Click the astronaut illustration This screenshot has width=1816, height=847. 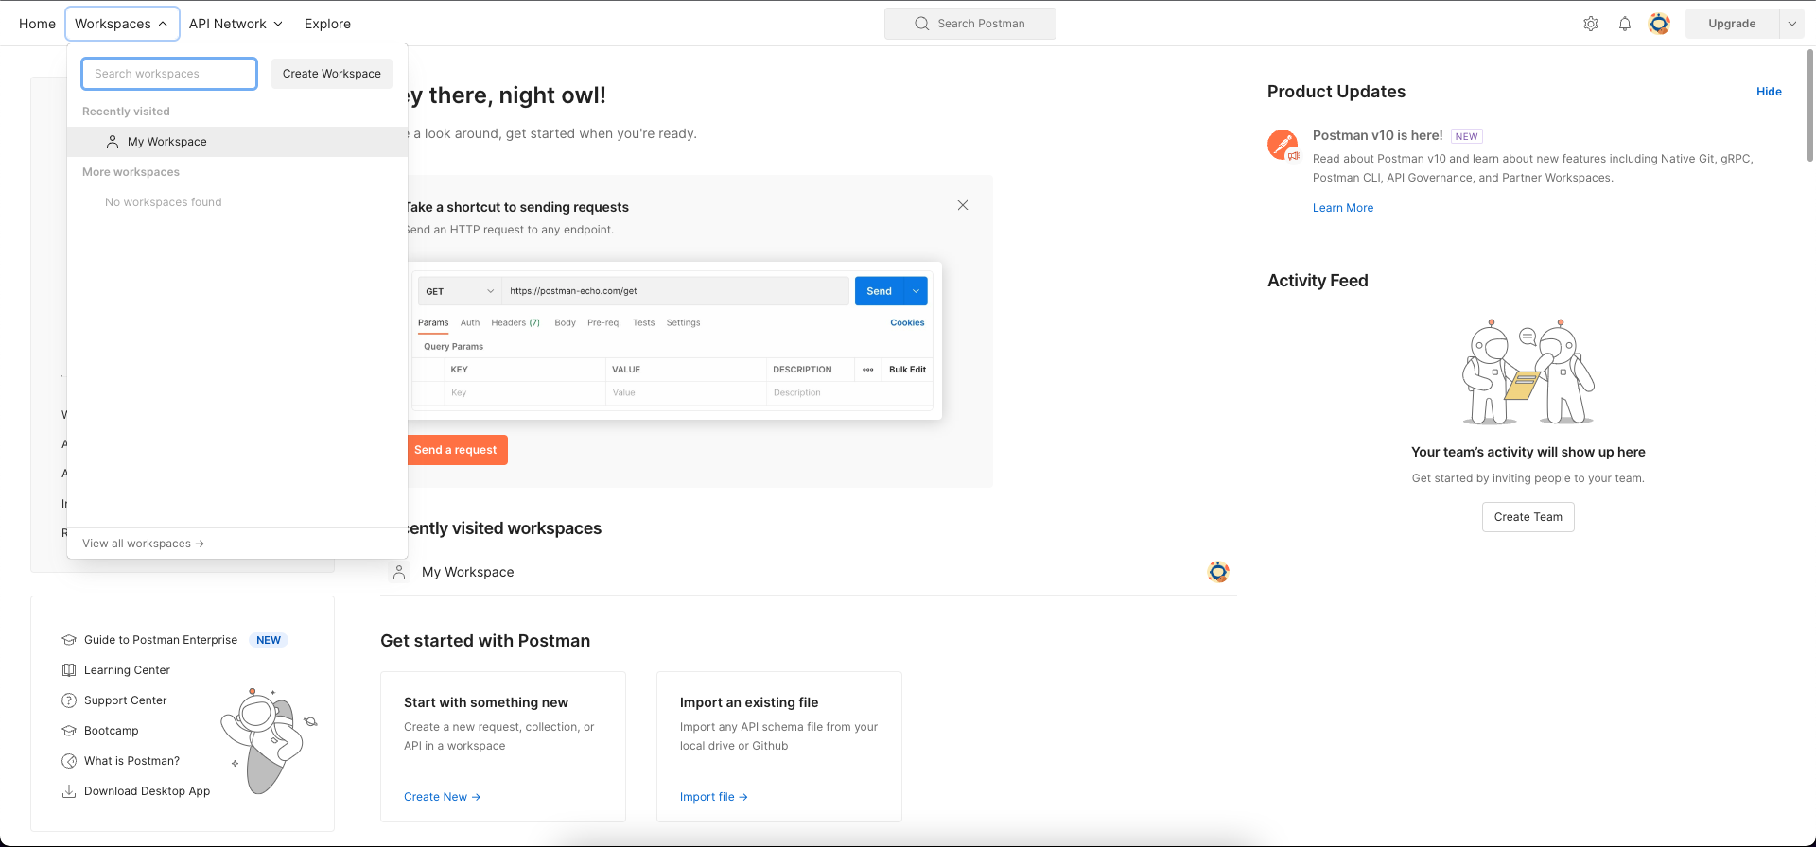269,741
